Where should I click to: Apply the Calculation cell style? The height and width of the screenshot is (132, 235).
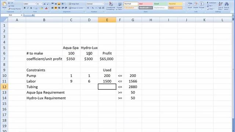(131, 8)
